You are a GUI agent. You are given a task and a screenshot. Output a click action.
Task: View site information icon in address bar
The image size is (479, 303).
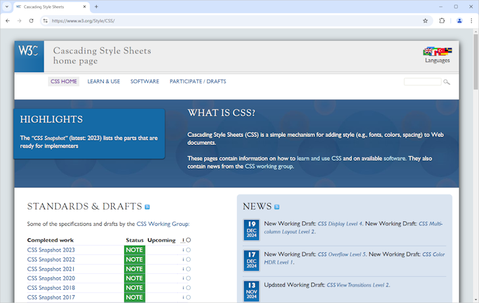pos(45,20)
